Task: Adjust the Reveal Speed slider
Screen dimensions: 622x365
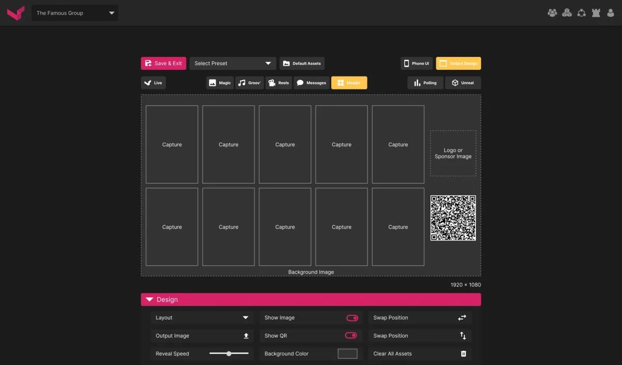Action: (x=229, y=354)
